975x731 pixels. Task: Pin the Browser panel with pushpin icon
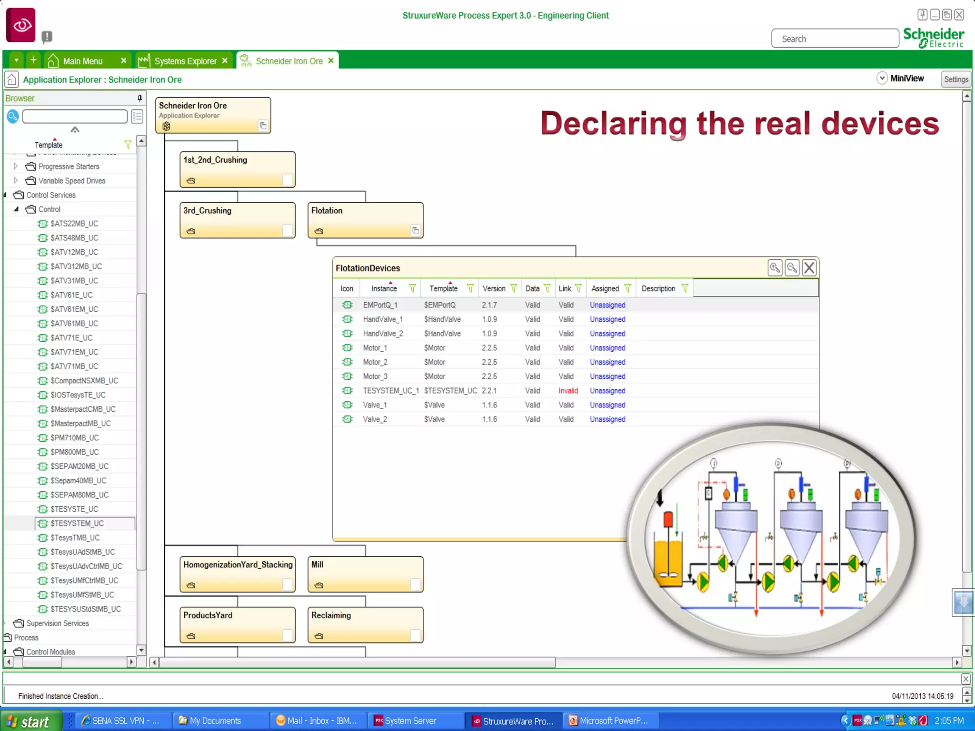[139, 98]
